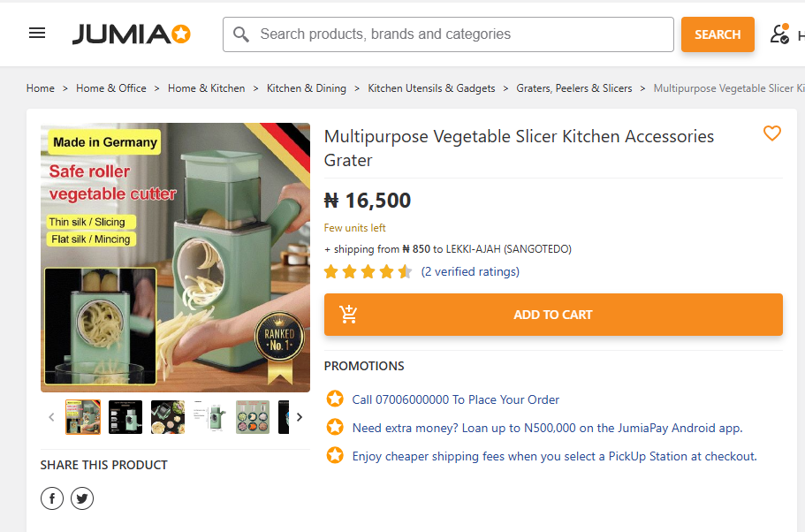Click the star rating icons
This screenshot has height=532, width=805.
[x=368, y=271]
